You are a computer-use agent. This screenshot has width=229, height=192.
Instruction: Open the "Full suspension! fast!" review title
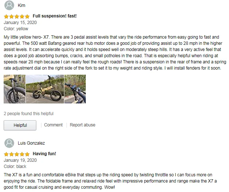(55, 16)
